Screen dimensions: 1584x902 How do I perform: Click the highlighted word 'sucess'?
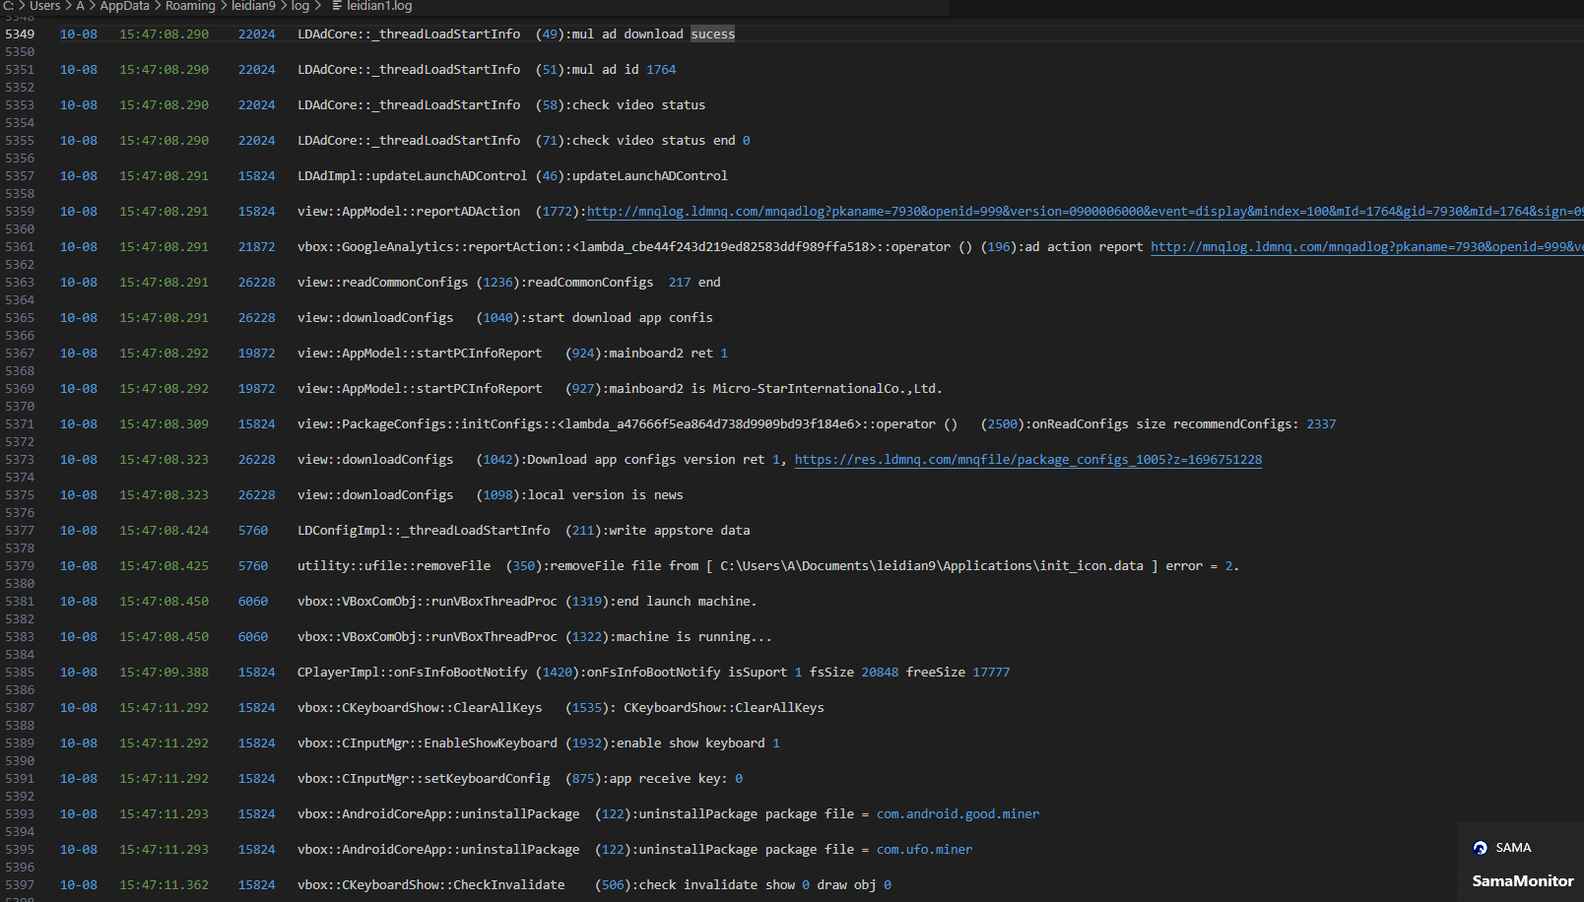point(712,34)
